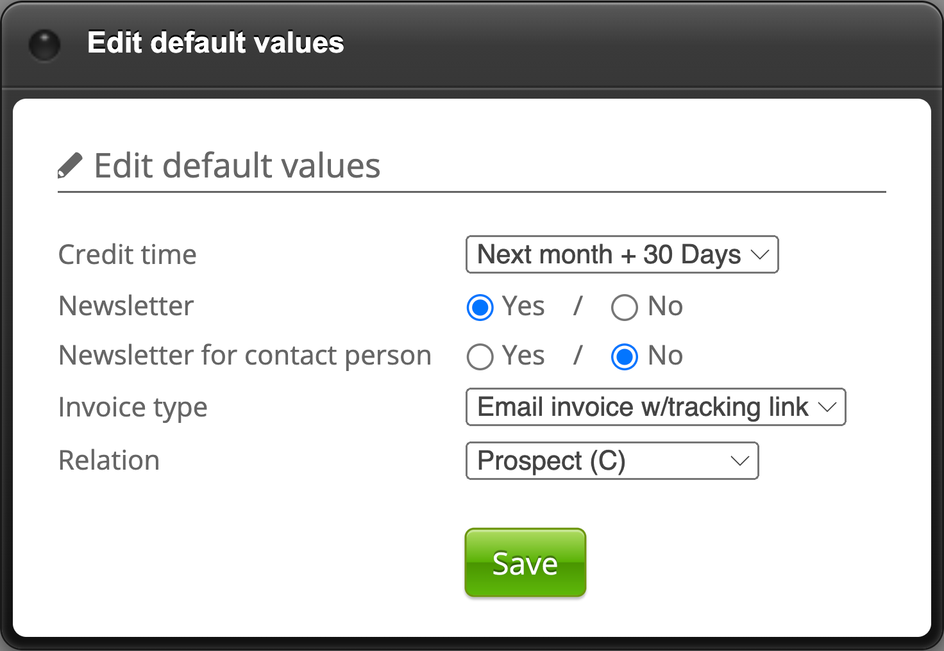Open the Credit time dropdown

tap(621, 254)
